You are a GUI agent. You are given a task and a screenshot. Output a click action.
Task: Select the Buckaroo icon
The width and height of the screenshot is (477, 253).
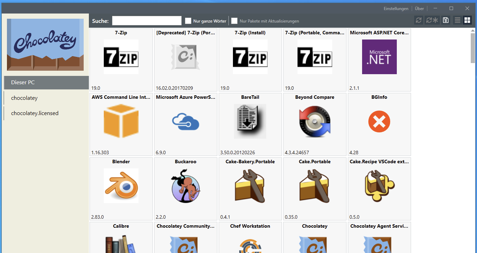186,186
